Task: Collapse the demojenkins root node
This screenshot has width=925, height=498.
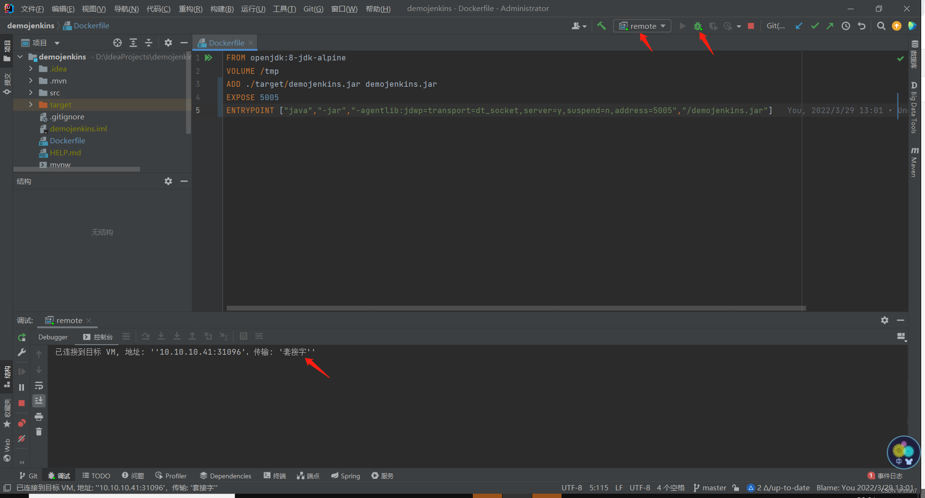Action: pyautogui.click(x=20, y=57)
